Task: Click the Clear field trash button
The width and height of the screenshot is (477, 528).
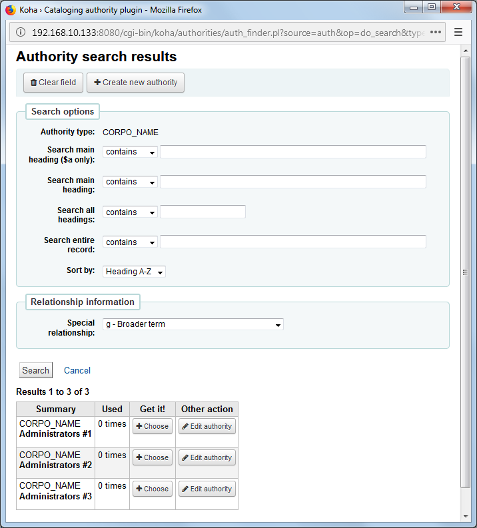Action: (53, 83)
